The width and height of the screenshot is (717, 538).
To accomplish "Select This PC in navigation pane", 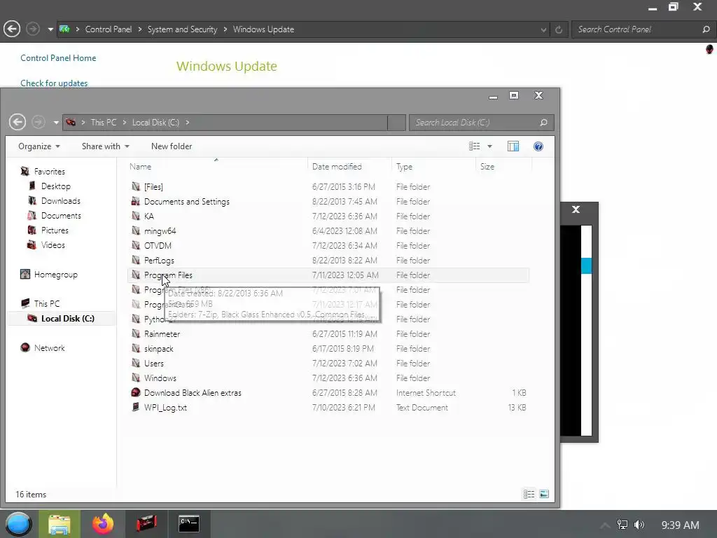I will (47, 304).
